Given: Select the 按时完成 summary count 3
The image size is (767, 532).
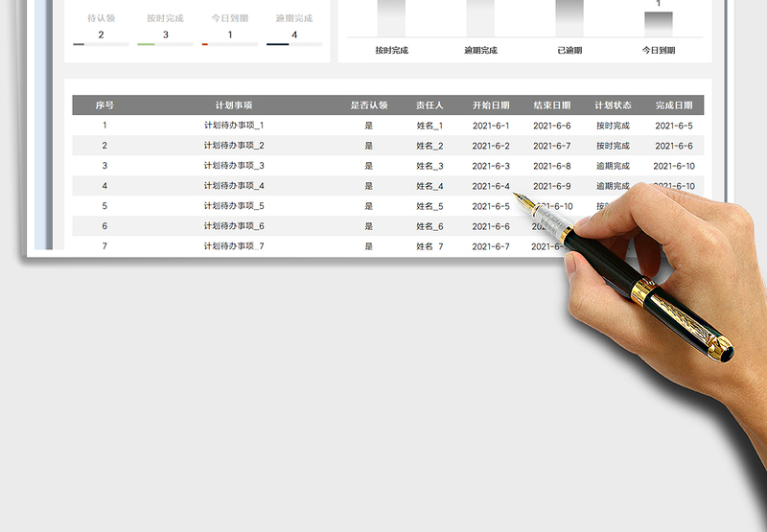Looking at the screenshot, I should click(x=165, y=35).
